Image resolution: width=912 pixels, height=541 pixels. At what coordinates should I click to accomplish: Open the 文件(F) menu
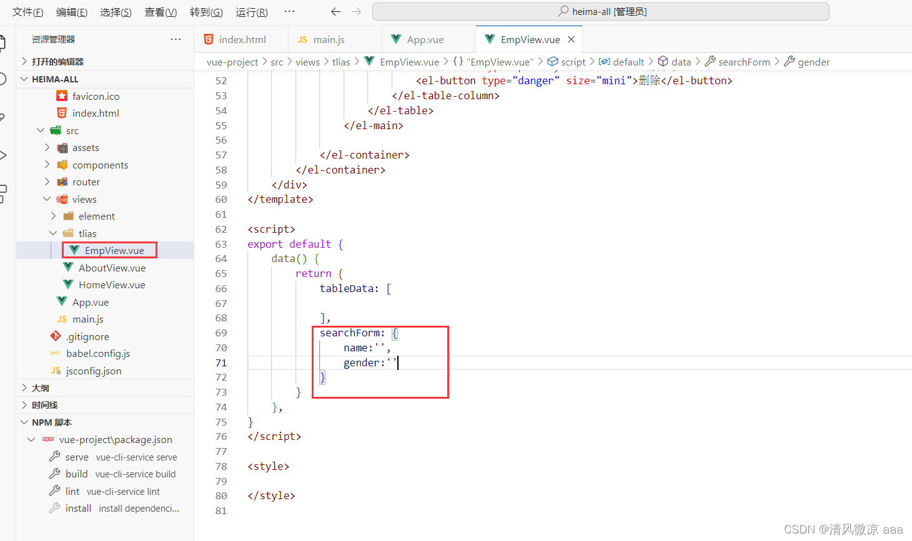point(28,12)
